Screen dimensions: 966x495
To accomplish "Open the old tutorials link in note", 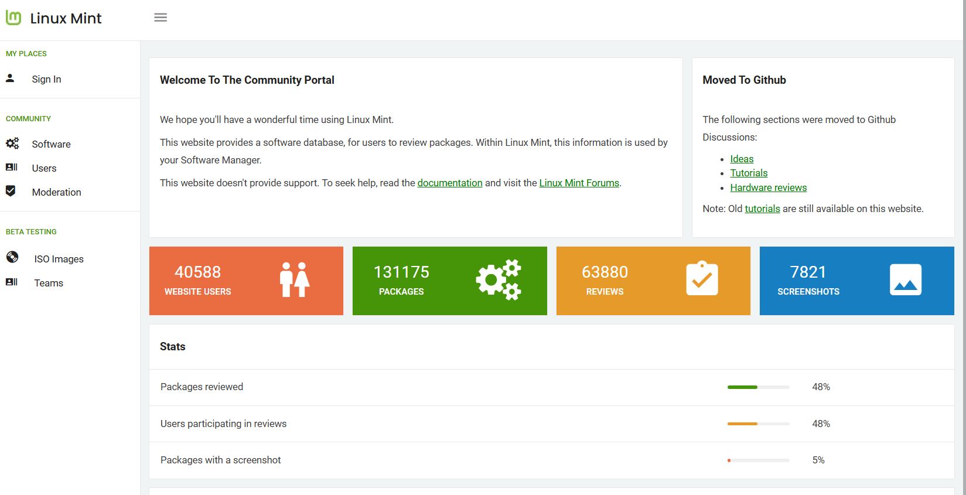I will coord(762,209).
